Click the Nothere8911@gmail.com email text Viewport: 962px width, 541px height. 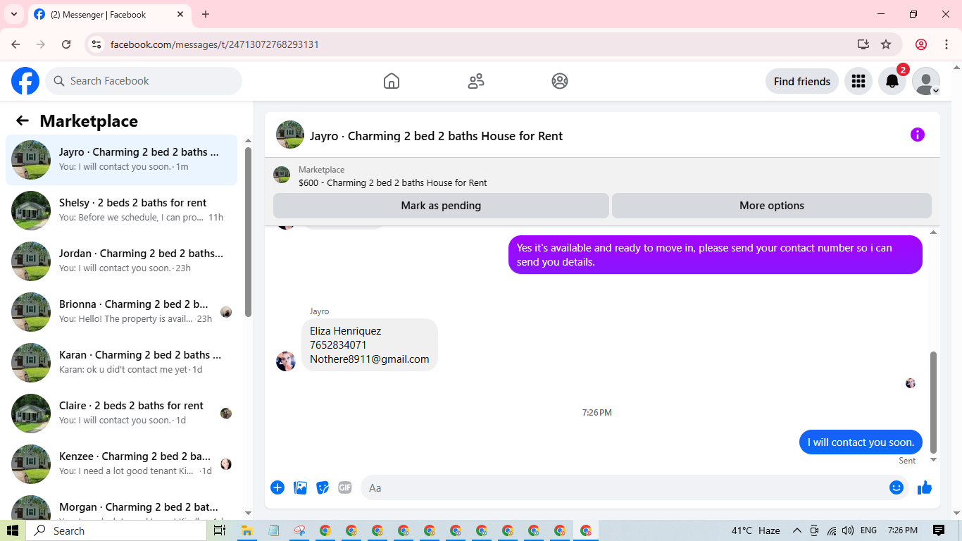pos(370,359)
